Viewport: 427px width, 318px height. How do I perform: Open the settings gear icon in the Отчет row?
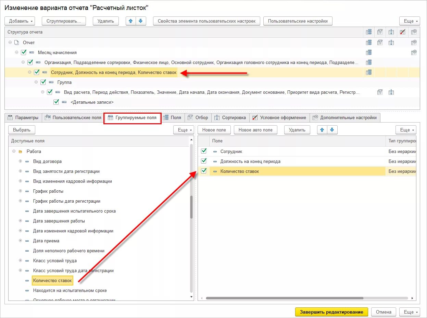(414, 43)
